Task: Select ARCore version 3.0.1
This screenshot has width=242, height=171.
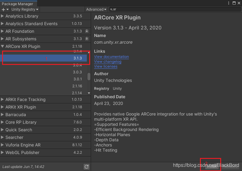Action: pyautogui.click(x=43, y=79)
